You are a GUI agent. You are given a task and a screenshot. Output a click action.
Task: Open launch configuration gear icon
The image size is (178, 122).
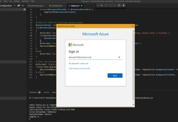[19, 6]
